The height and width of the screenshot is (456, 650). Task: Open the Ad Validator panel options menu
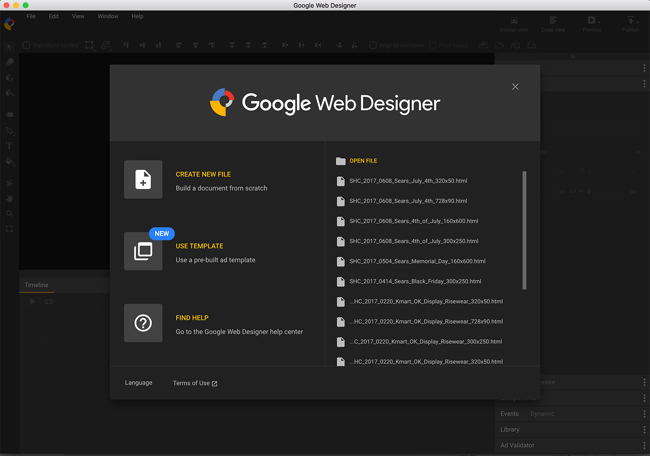(644, 445)
